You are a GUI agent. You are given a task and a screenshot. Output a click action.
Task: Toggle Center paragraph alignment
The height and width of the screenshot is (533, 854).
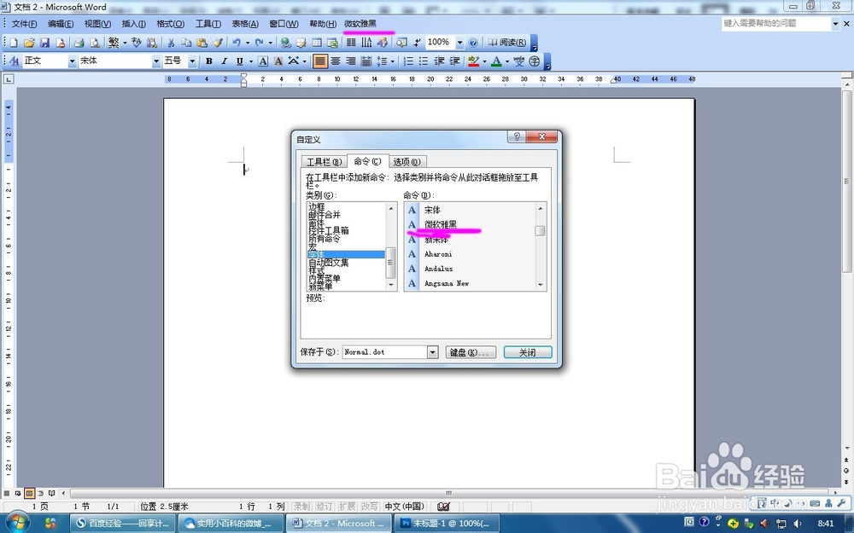pos(336,61)
